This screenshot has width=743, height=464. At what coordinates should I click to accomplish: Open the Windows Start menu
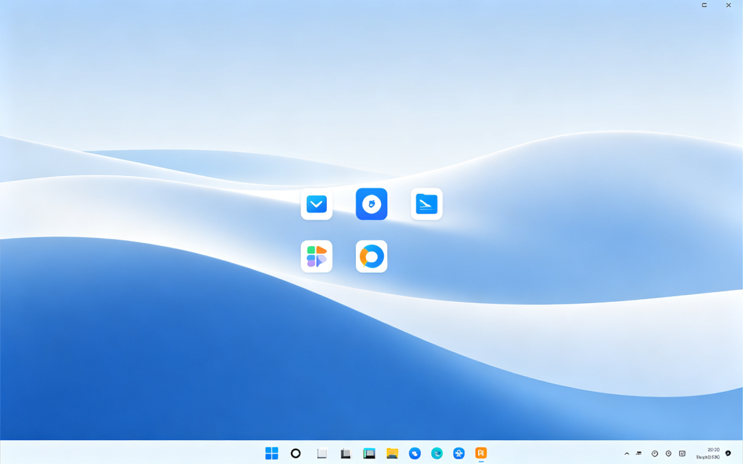point(272,453)
